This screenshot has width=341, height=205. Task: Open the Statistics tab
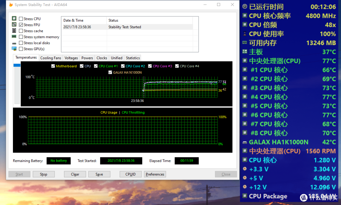[133, 58]
